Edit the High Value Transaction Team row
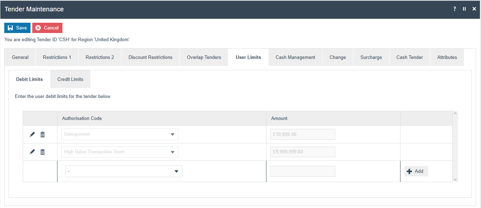Viewport: 481px width, 208px height. [x=32, y=152]
